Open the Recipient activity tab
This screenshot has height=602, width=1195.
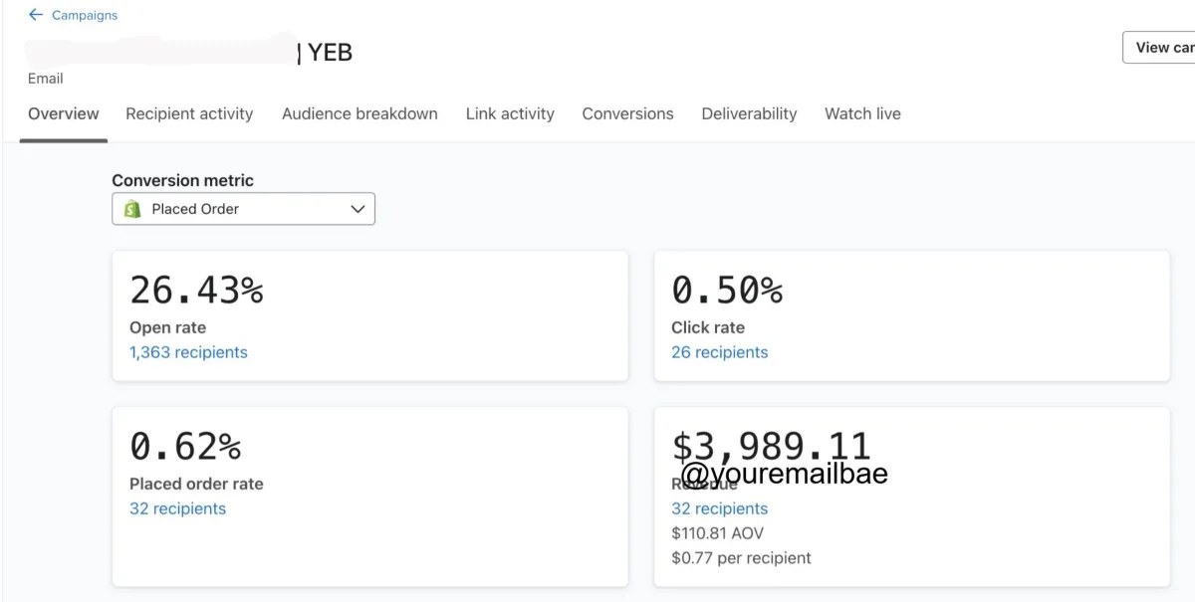click(189, 113)
